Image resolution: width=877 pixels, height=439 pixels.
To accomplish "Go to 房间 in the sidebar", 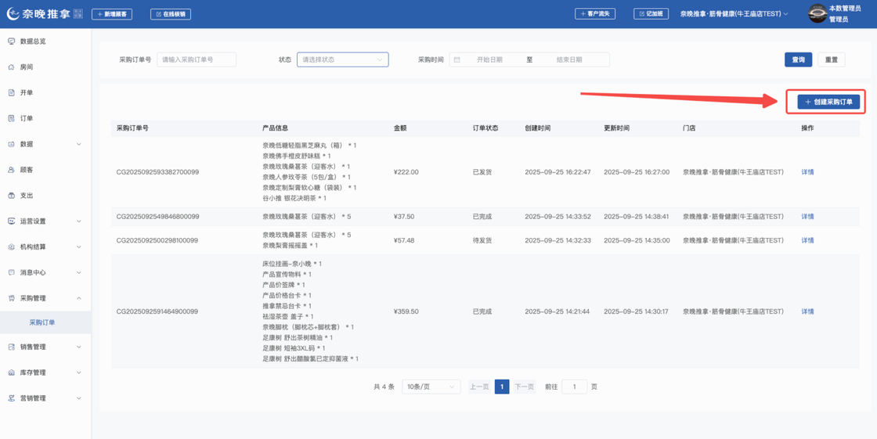I will [45, 67].
